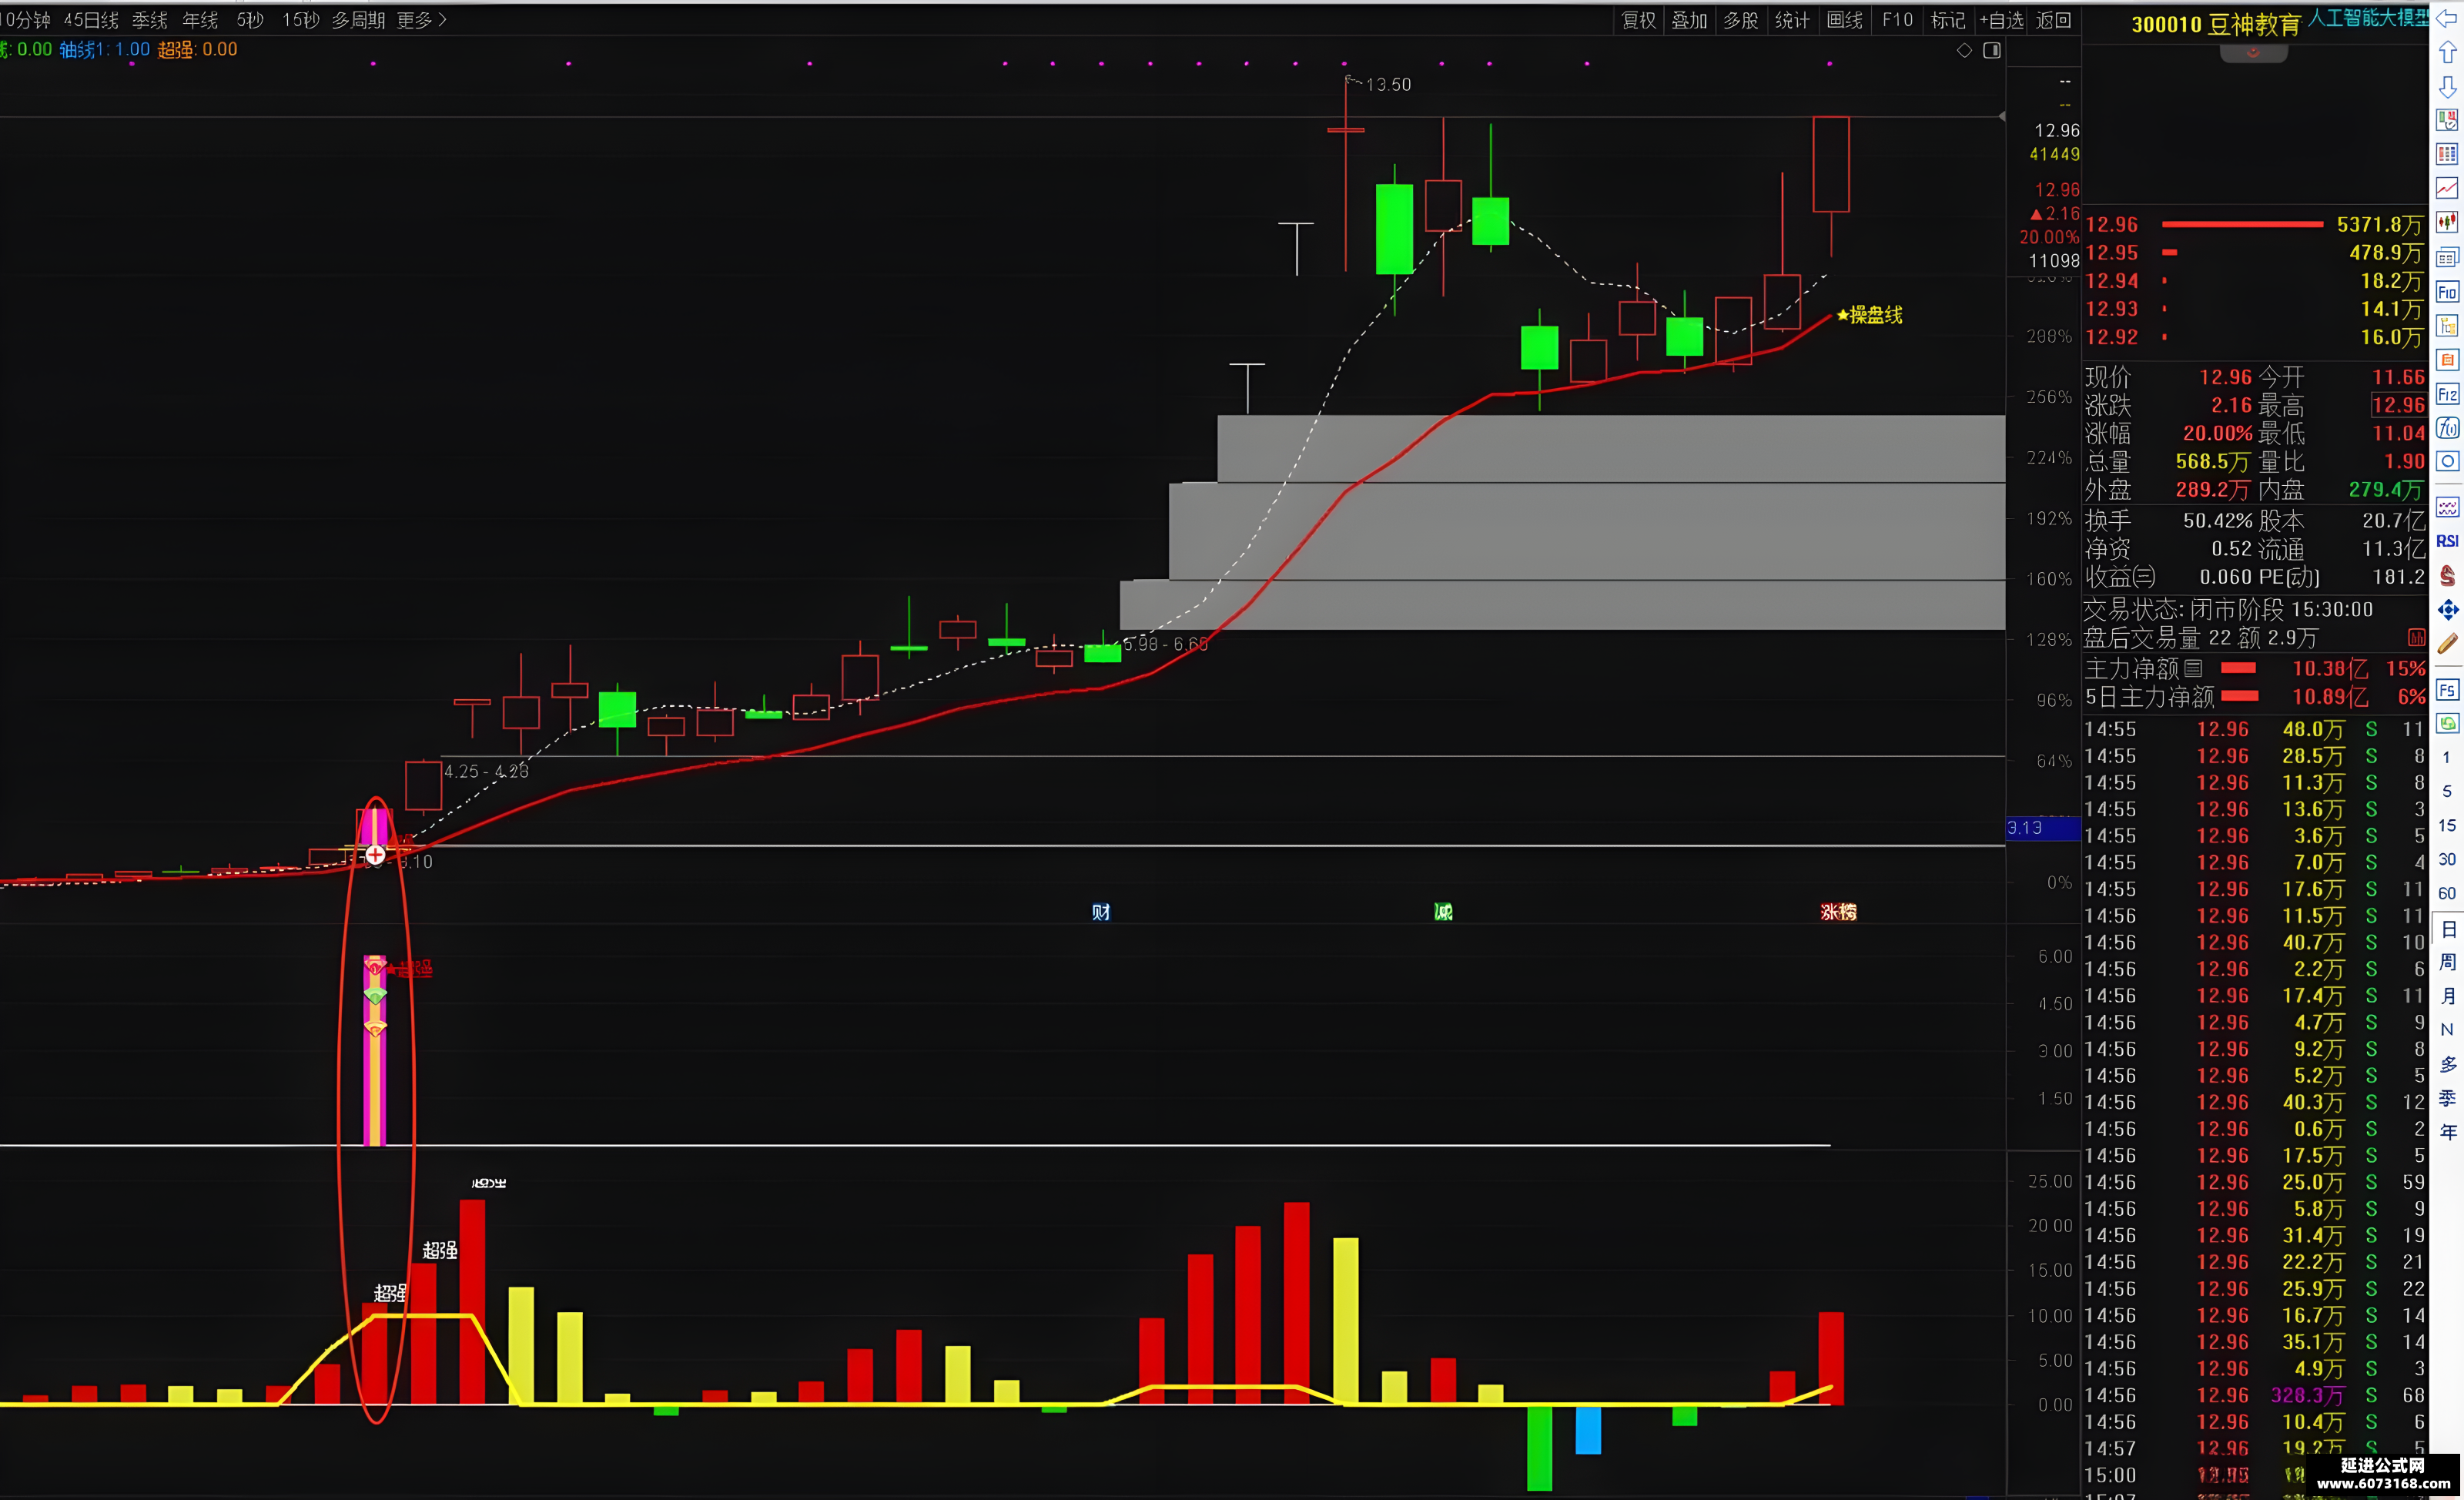Click the +自选 add to watchlist button
The width and height of the screenshot is (2464, 1500).
coord(2001,20)
